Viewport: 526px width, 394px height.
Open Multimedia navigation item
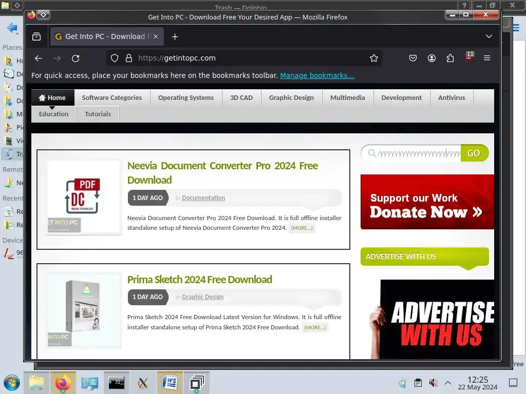(348, 98)
